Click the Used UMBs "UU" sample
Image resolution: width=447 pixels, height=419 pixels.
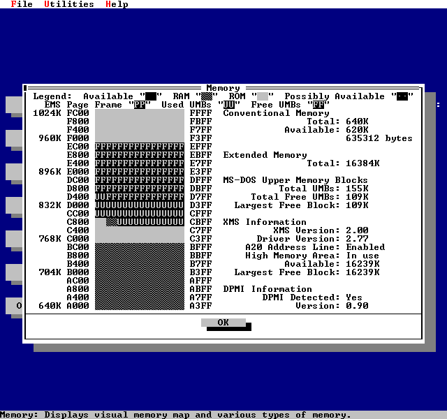[229, 105]
